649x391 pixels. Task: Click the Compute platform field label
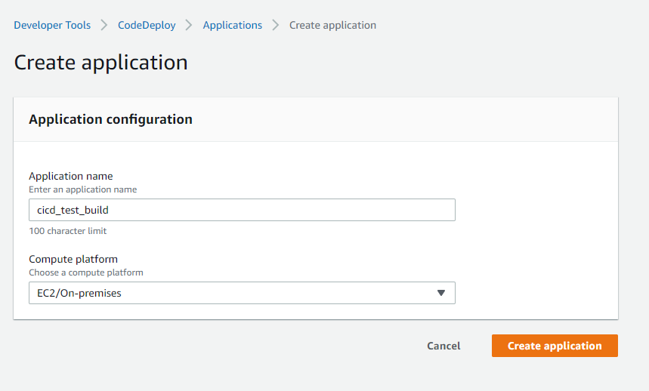tap(73, 259)
